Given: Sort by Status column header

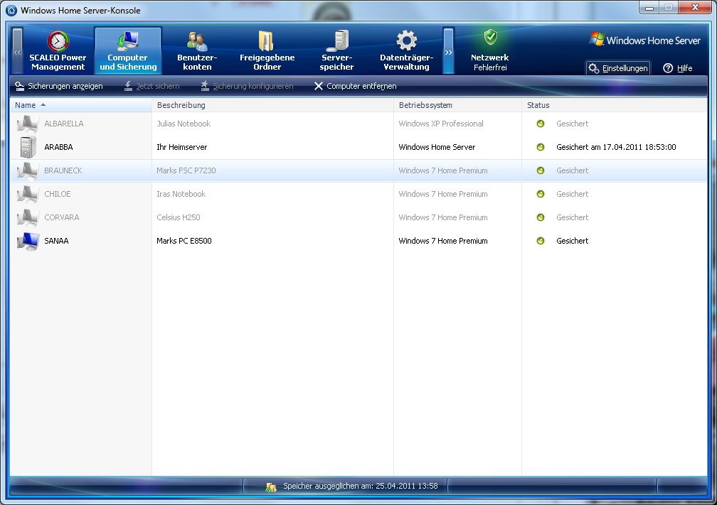Looking at the screenshot, I should point(615,105).
